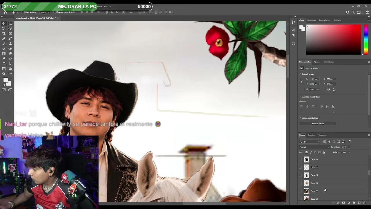Toggle width-height link in Transformar
Screen dimensions: 371x209
pyautogui.click(x=301, y=82)
